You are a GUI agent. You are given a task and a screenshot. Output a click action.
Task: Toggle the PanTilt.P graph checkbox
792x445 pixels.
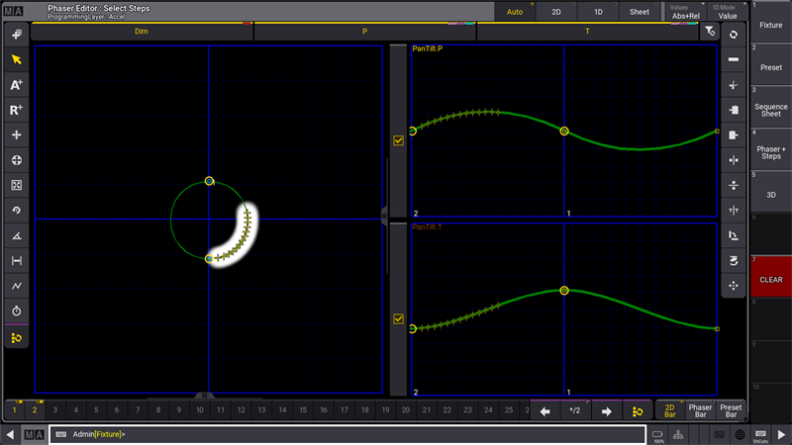click(399, 140)
